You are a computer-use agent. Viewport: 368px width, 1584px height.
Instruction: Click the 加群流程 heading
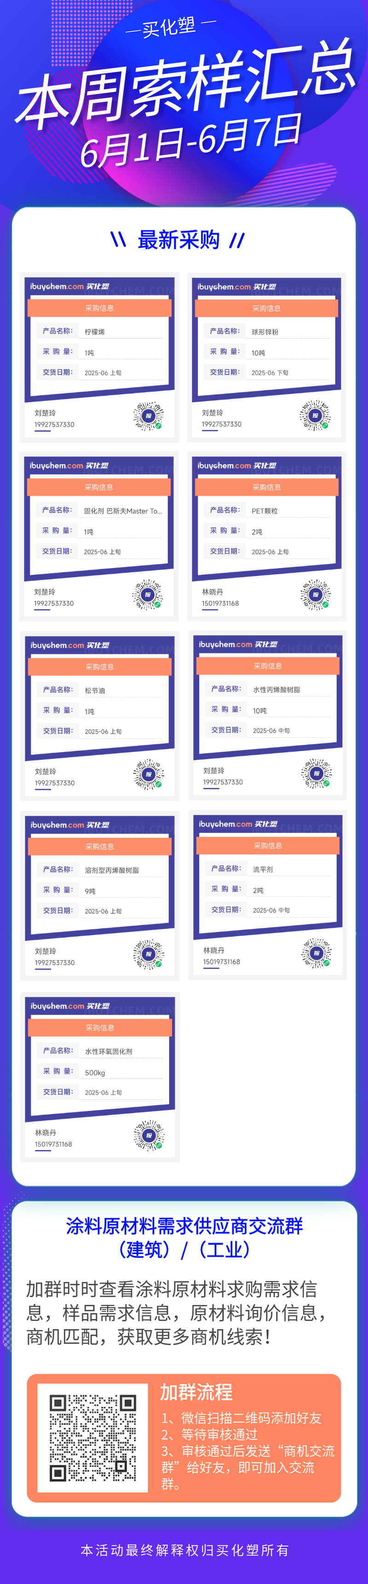pos(196,1391)
